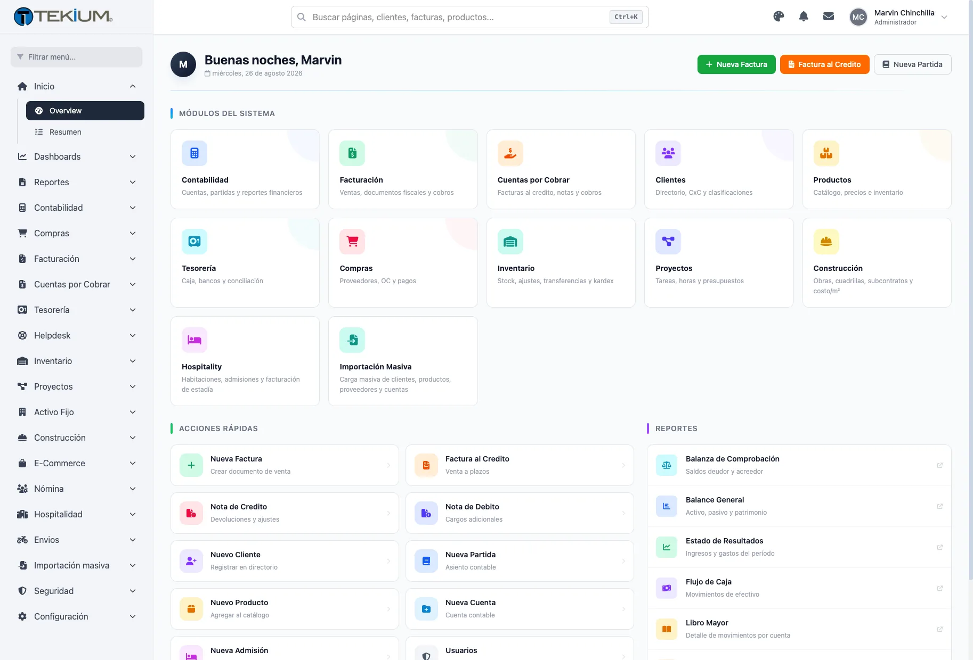Open the messages envelope icon
The height and width of the screenshot is (660, 973).
pos(829,16)
